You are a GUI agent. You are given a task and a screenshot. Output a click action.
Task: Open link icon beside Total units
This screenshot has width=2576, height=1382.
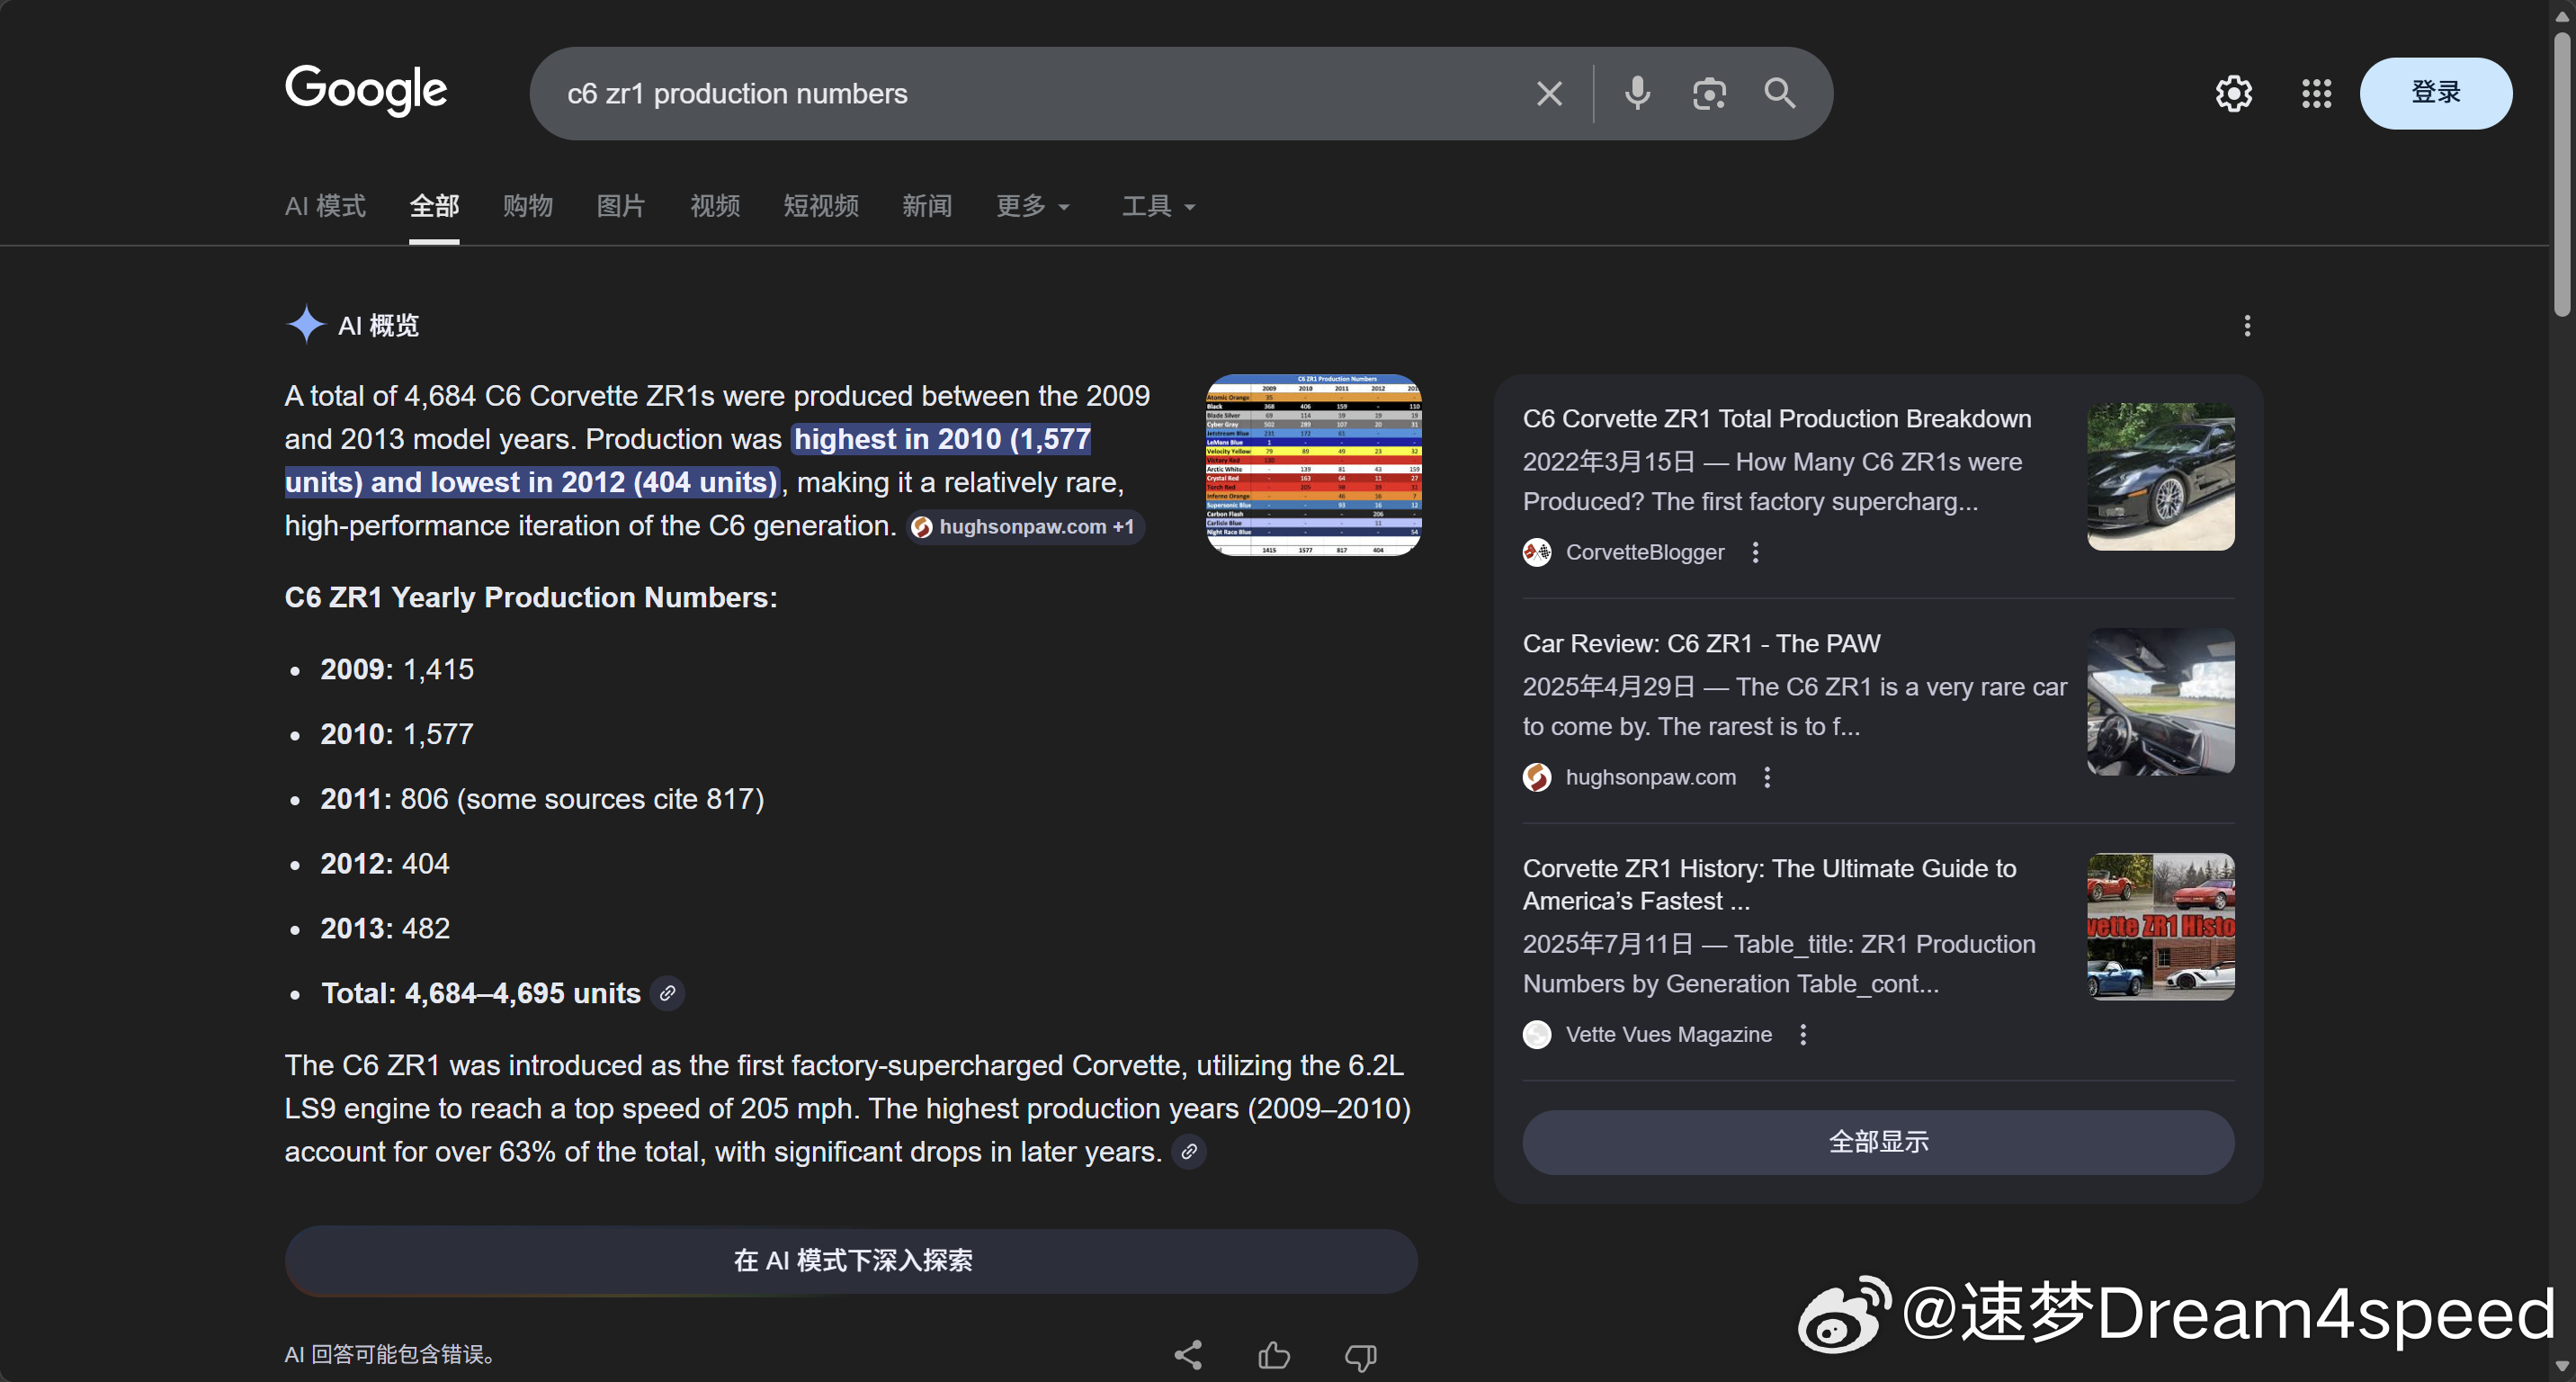tap(667, 993)
